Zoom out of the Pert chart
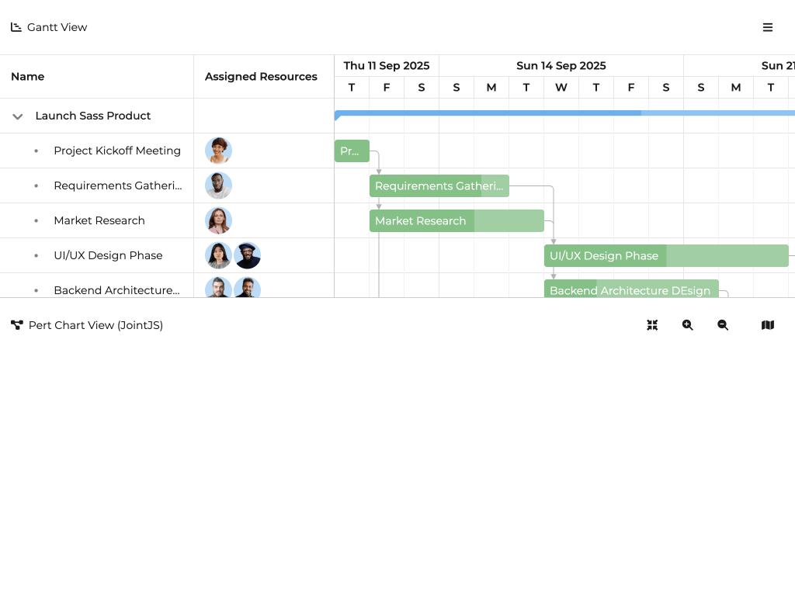This screenshot has width=795, height=596. point(723,325)
